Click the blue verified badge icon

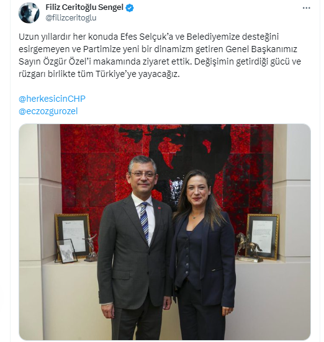[x=130, y=8]
